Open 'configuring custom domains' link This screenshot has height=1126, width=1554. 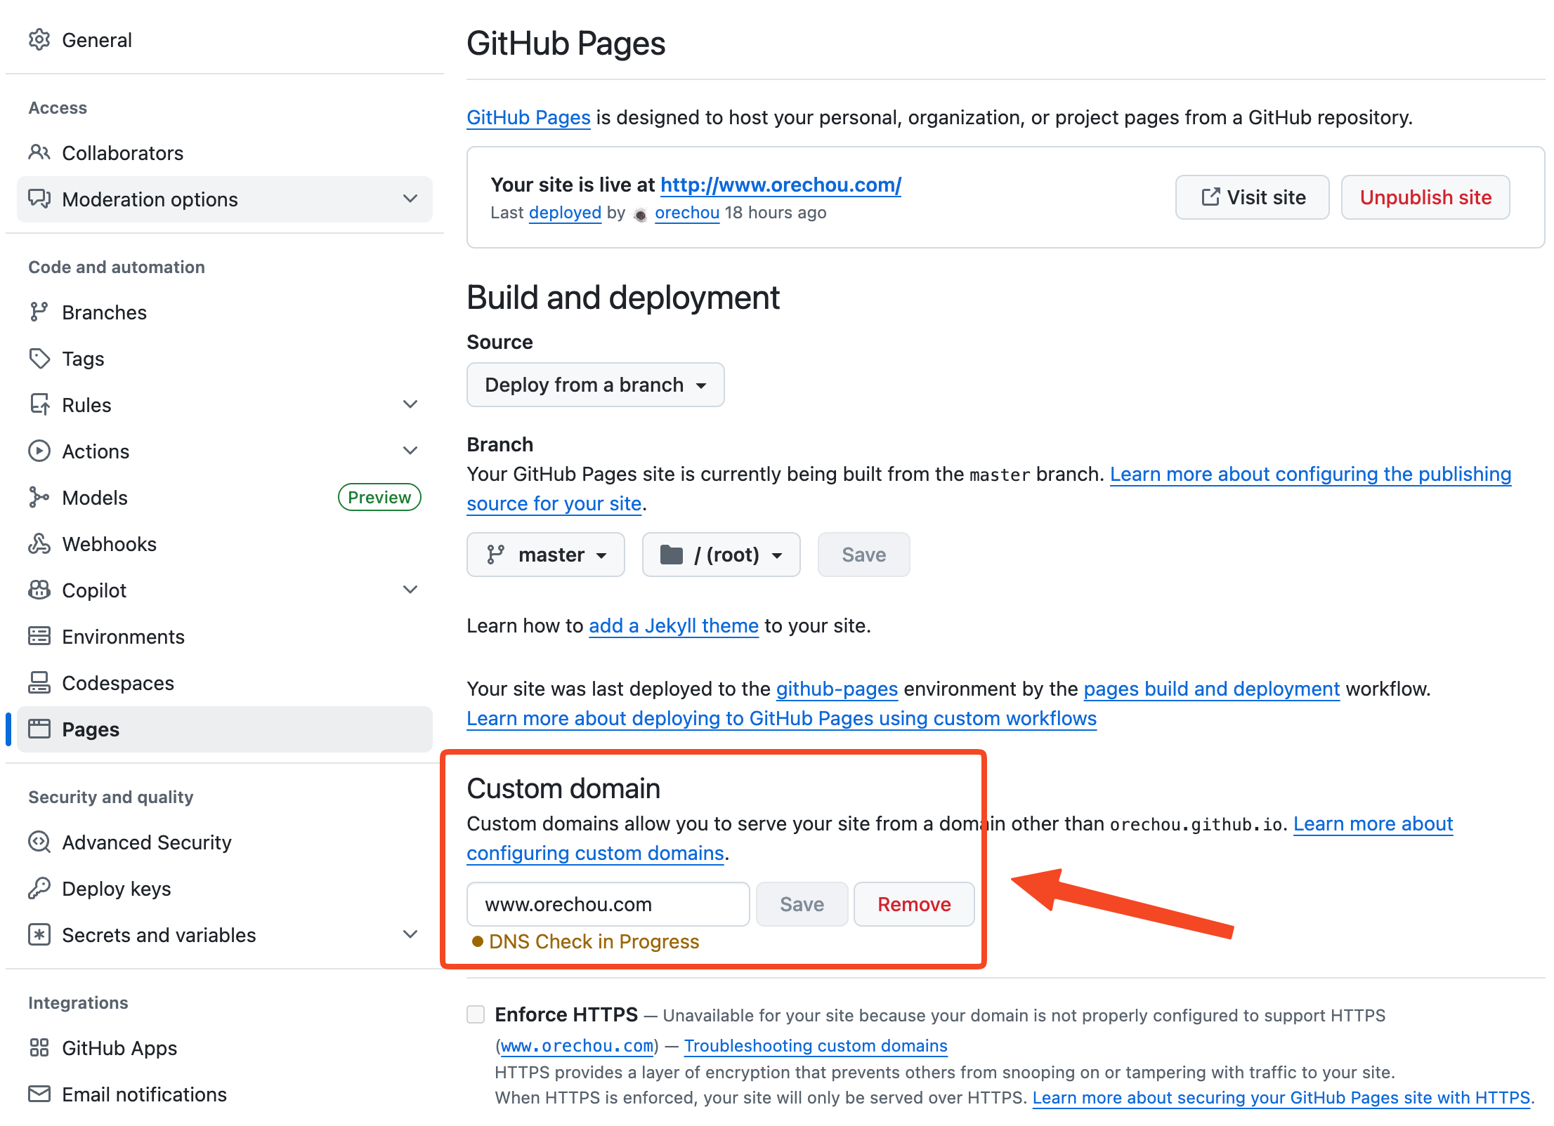point(595,853)
